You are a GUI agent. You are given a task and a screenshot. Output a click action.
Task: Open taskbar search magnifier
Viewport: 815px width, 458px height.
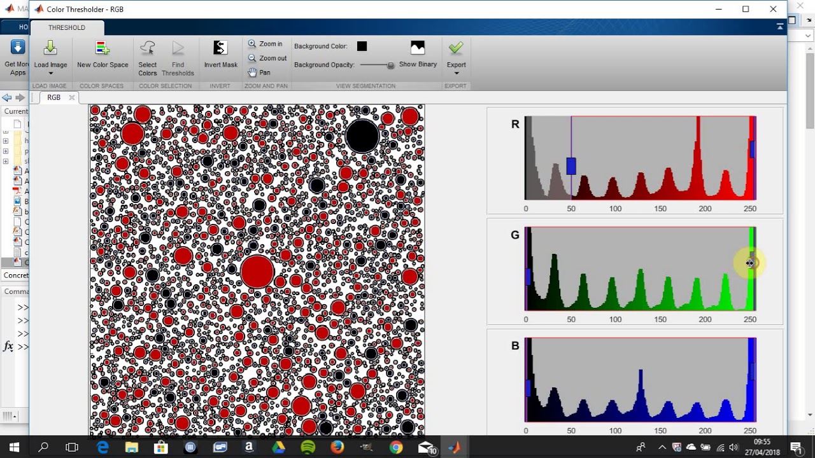[x=43, y=447]
